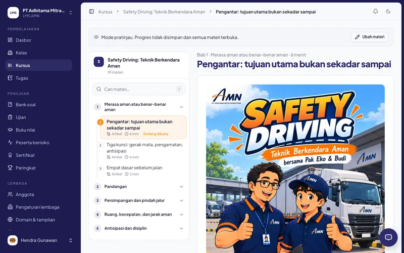Screen dimensions: 404x253
Task: Open the Hendra Gunawan user menu chevrons
Action: click(71, 240)
